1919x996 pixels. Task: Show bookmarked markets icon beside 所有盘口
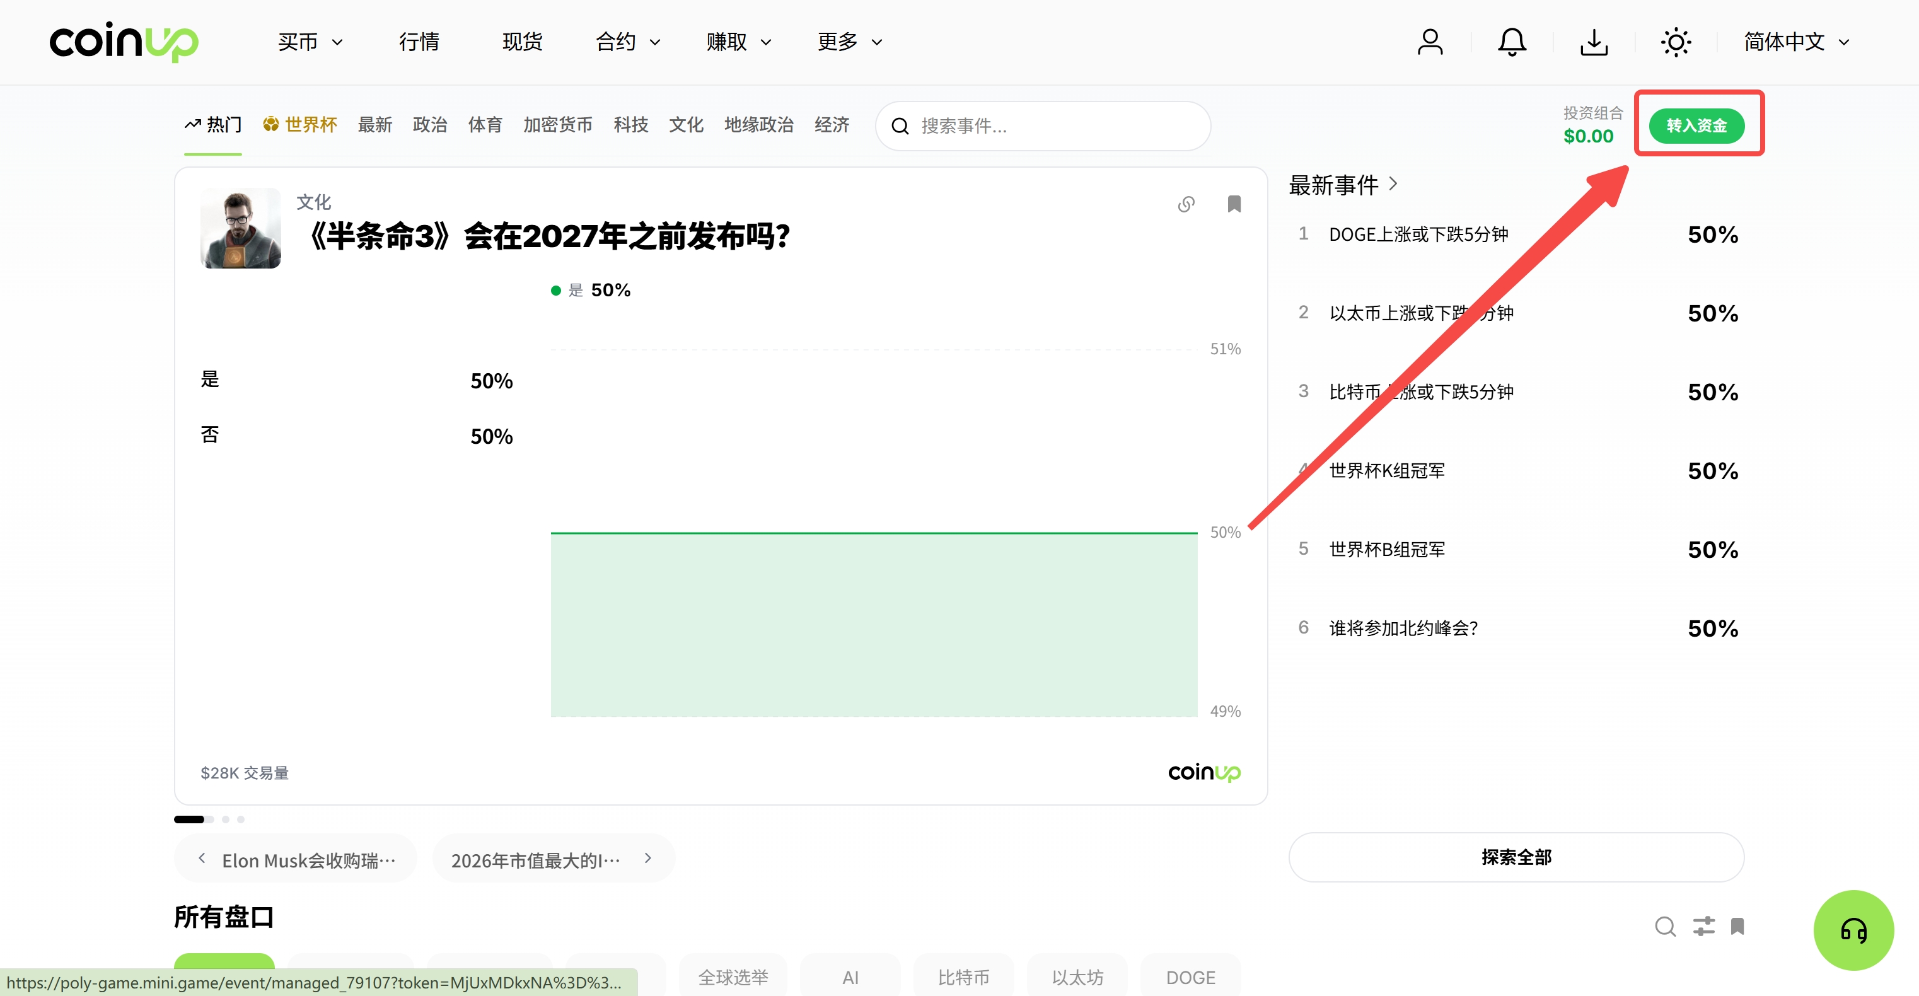(1737, 926)
